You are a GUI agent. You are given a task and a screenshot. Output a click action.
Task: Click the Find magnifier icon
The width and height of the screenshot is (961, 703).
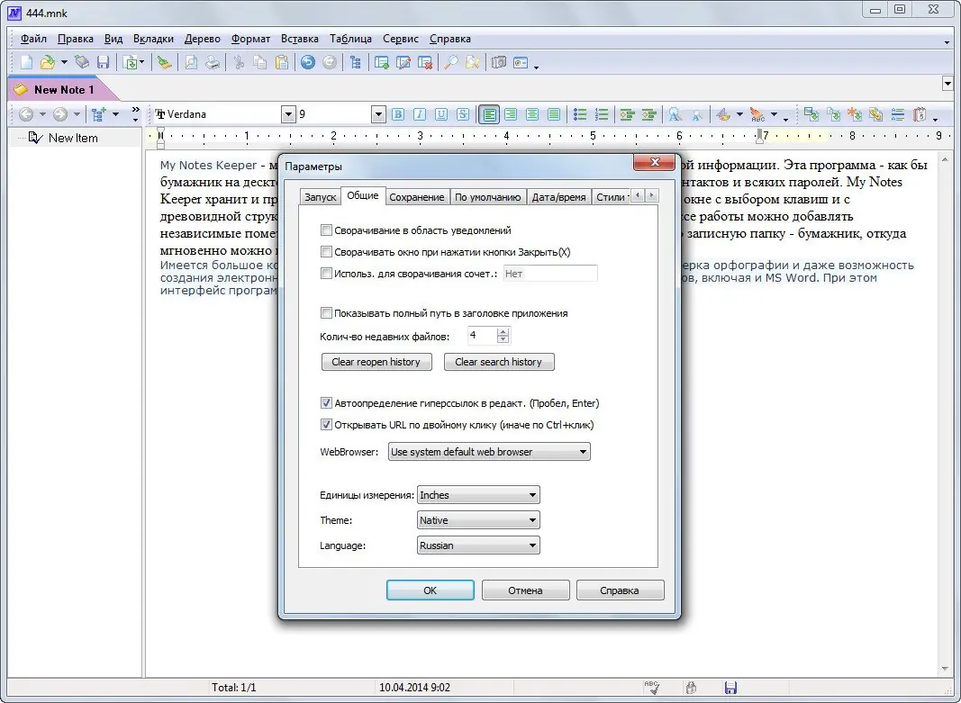[451, 62]
